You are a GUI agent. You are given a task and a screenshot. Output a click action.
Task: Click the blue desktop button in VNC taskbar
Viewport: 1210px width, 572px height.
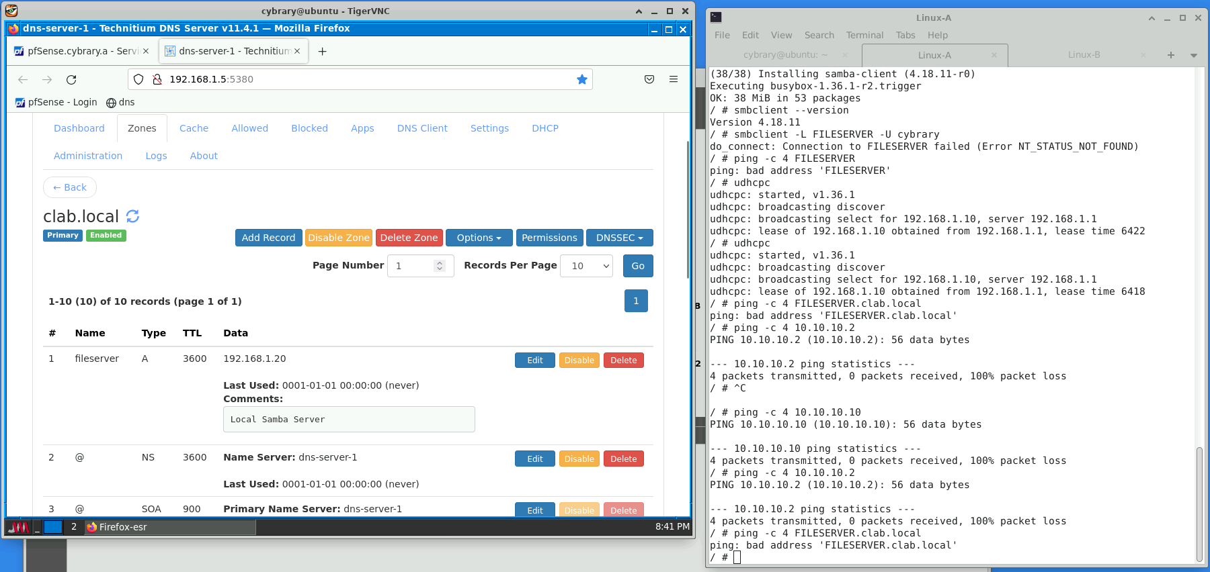[x=53, y=527]
